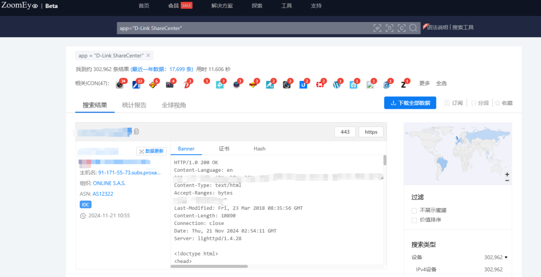Enable the 不展示蜜罐 checkbox

[414, 210]
